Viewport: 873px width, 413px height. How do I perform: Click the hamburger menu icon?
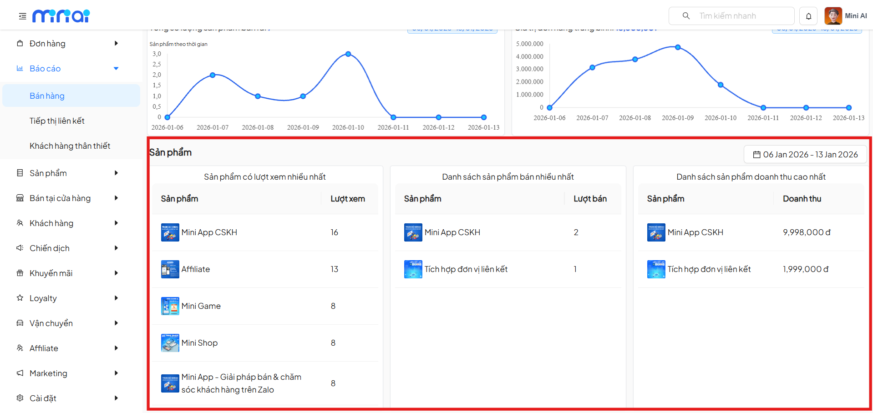(x=22, y=16)
